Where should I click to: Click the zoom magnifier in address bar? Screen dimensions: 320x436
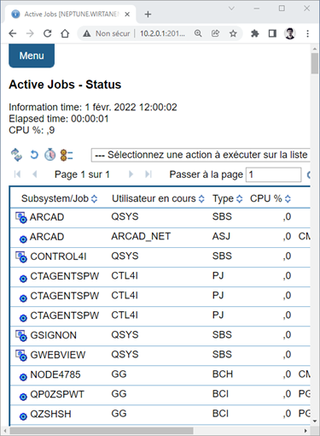[198, 33]
